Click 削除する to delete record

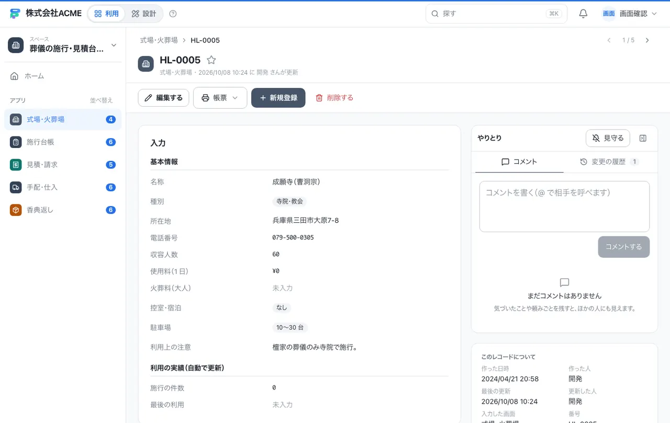(334, 98)
